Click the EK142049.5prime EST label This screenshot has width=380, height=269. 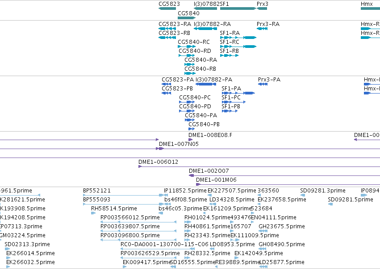pos(259,254)
